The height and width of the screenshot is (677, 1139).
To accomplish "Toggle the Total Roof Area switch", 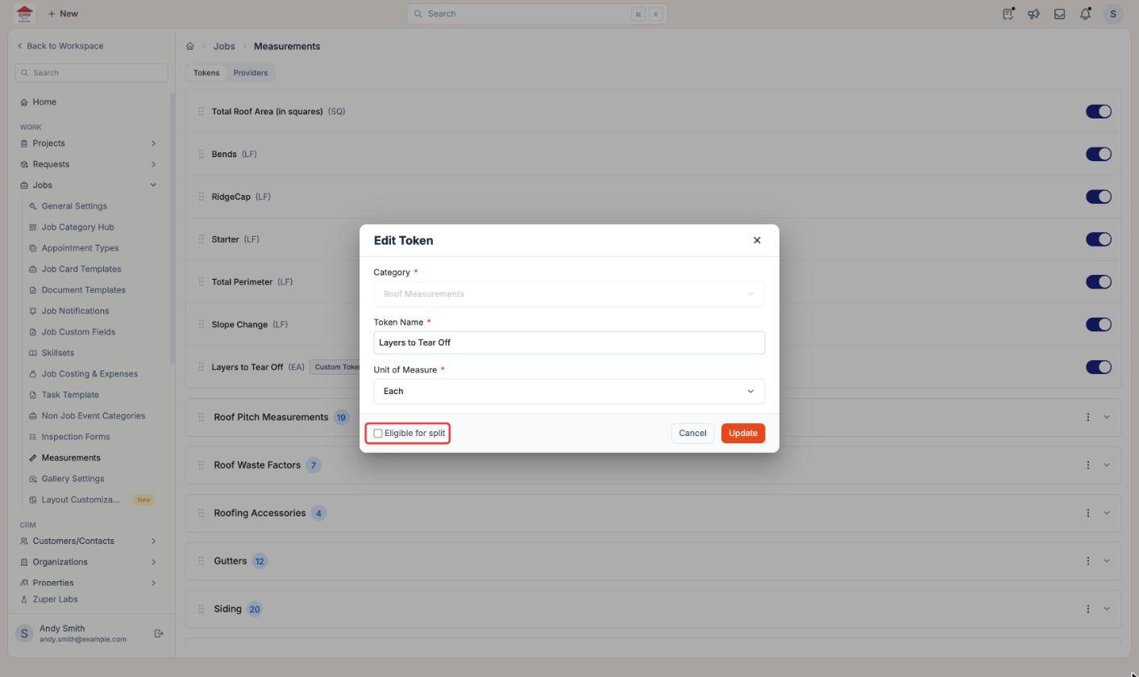I will click(1099, 111).
